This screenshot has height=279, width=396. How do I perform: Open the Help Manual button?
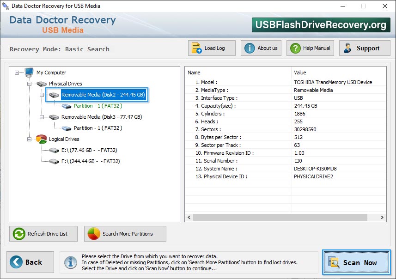pos(310,48)
